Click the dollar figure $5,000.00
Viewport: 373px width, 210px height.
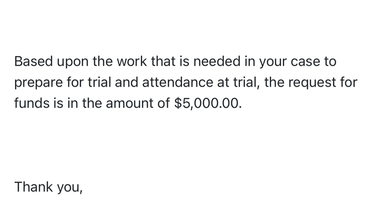pos(208,104)
